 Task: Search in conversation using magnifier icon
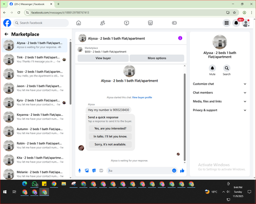coord(227,68)
